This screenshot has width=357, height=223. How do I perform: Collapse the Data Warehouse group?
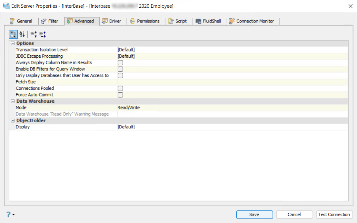tap(13, 101)
